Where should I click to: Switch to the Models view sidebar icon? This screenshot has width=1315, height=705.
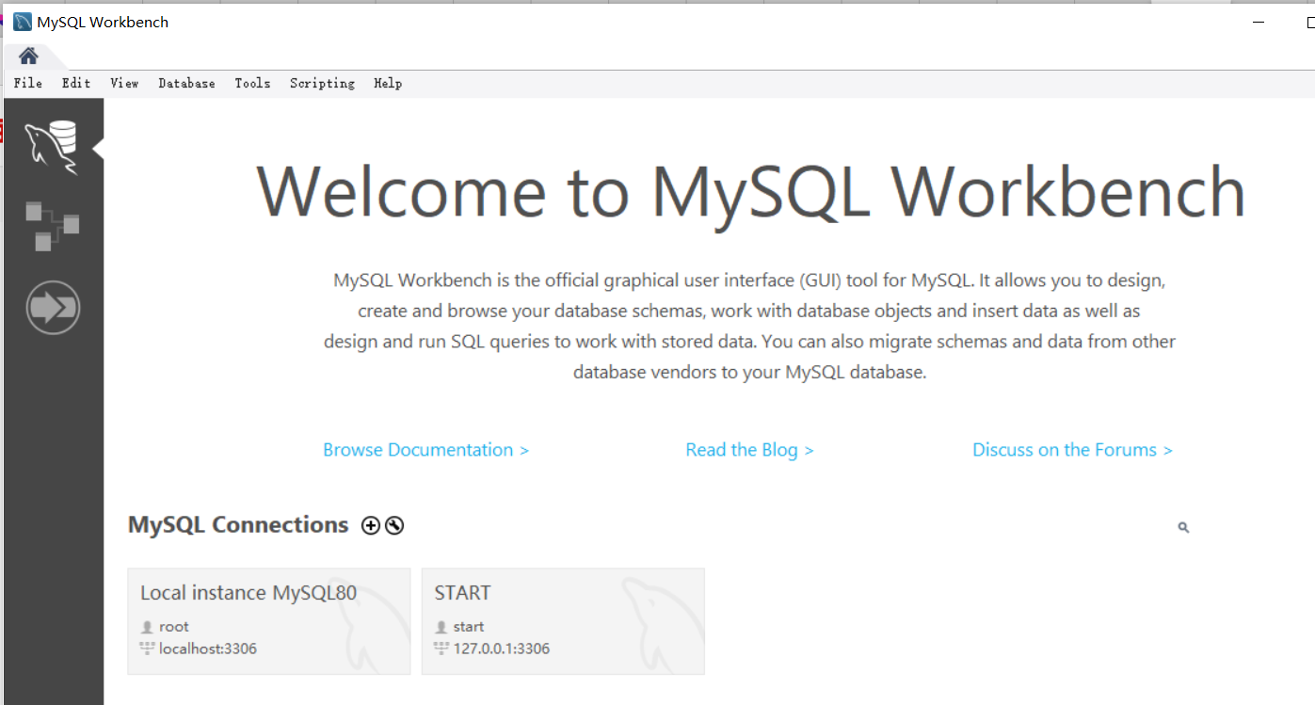pyautogui.click(x=52, y=226)
